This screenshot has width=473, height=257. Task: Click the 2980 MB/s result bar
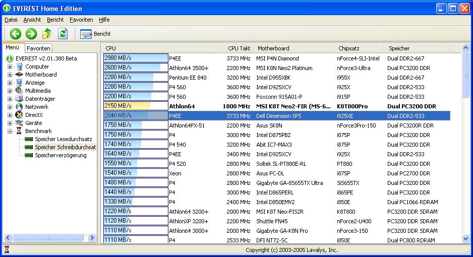tap(136, 58)
